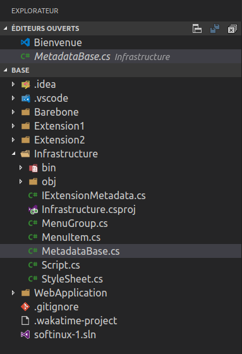Click the BASE section title
242x354 pixels.
coord(20,70)
